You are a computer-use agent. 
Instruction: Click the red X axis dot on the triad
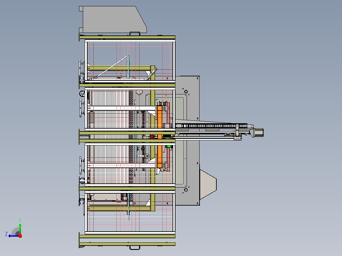point(20,236)
